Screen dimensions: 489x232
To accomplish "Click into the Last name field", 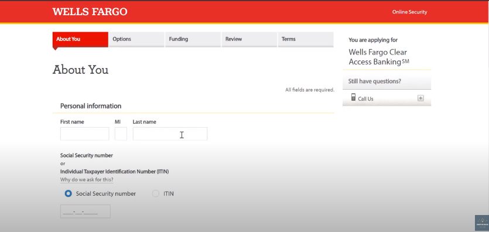I will (170, 134).
